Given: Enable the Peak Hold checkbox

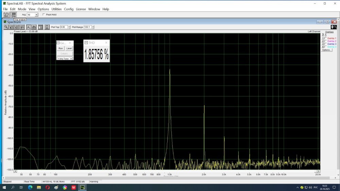Looking at the screenshot, I should pyautogui.click(x=44, y=15).
